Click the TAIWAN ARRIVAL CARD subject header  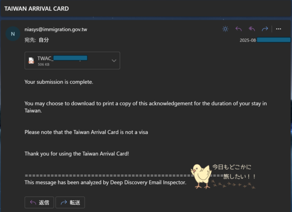pos(36,9)
